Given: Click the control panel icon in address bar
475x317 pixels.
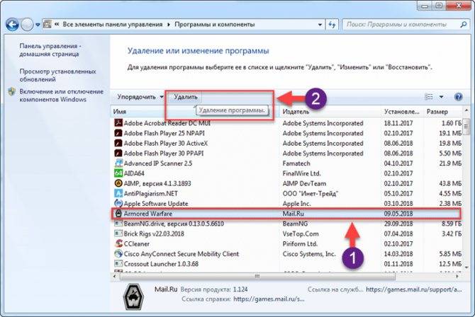Looking at the screenshot, I should (x=47, y=25).
